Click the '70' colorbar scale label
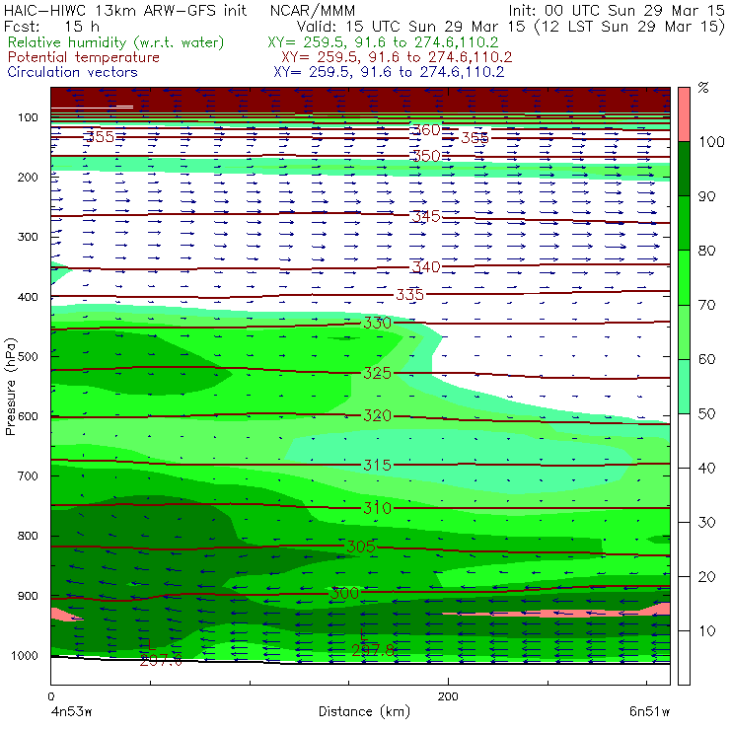Image resolution: width=730 pixels, height=730 pixels. 706,305
